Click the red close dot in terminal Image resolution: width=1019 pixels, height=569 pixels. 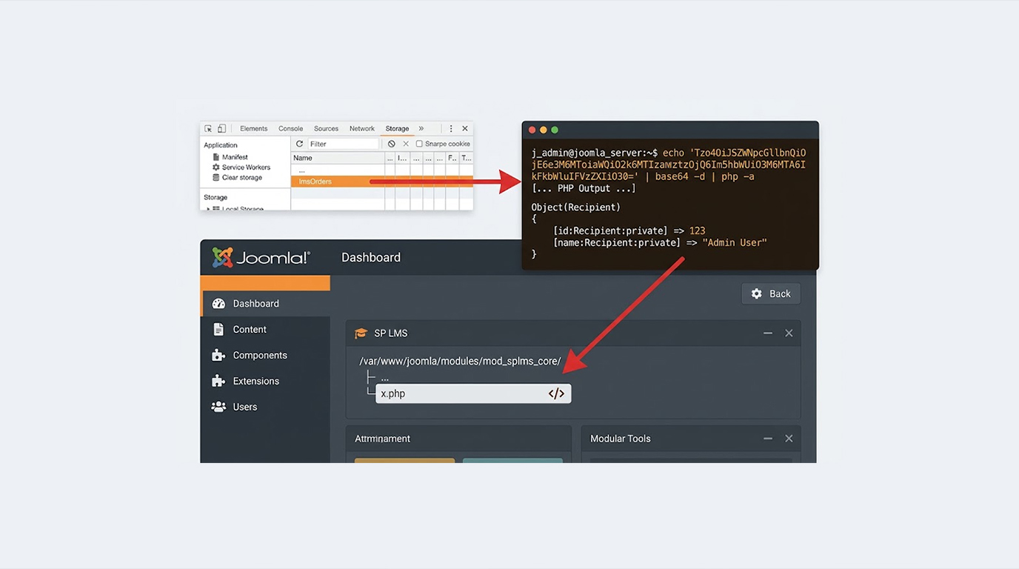click(x=532, y=130)
